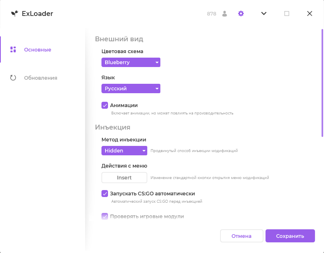Open the Обновления tab

40,78
